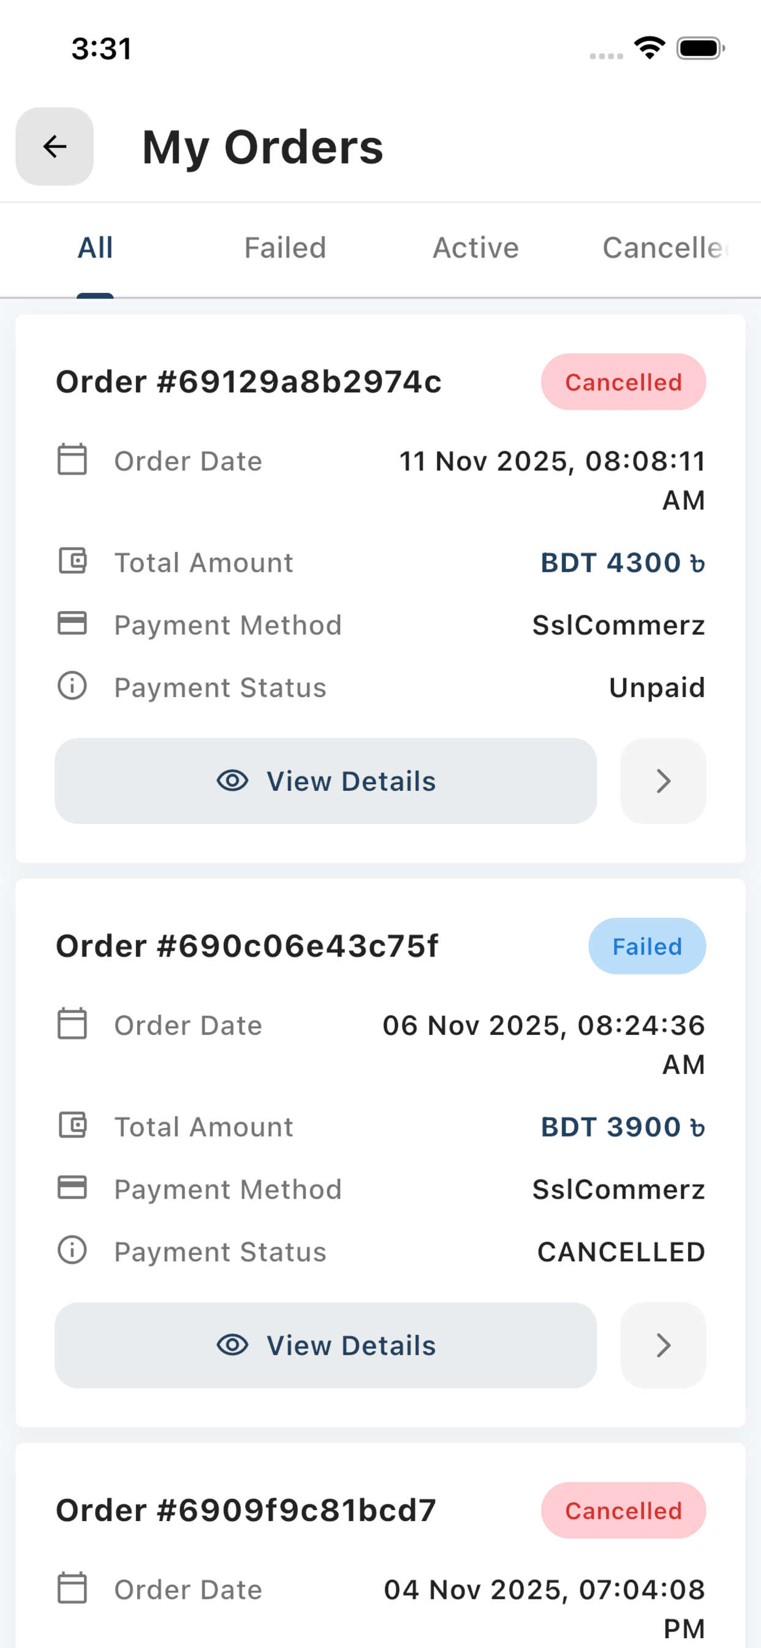The image size is (761, 1648).
Task: Expand second order with chevron arrow
Action: click(x=663, y=1345)
